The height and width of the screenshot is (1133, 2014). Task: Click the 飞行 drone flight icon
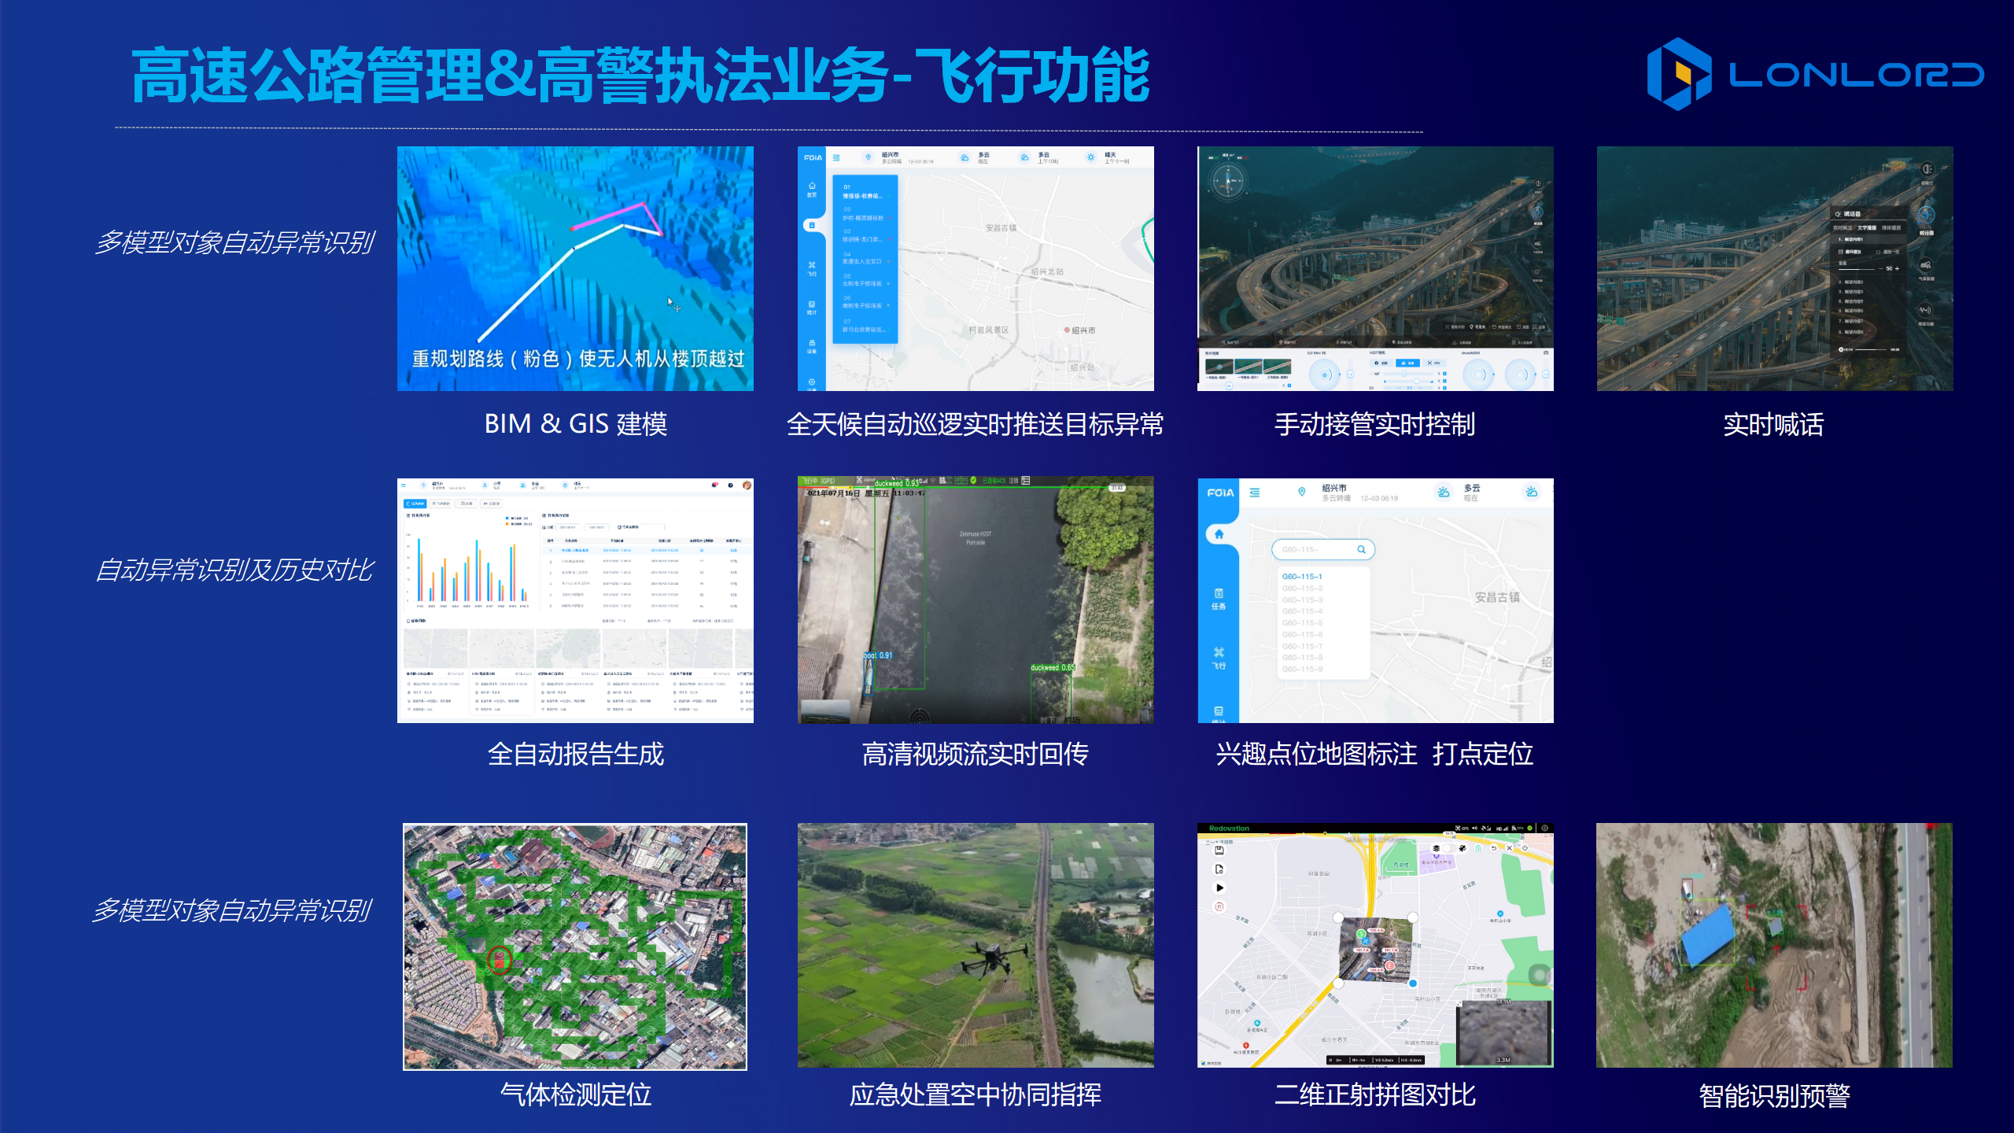1219,658
